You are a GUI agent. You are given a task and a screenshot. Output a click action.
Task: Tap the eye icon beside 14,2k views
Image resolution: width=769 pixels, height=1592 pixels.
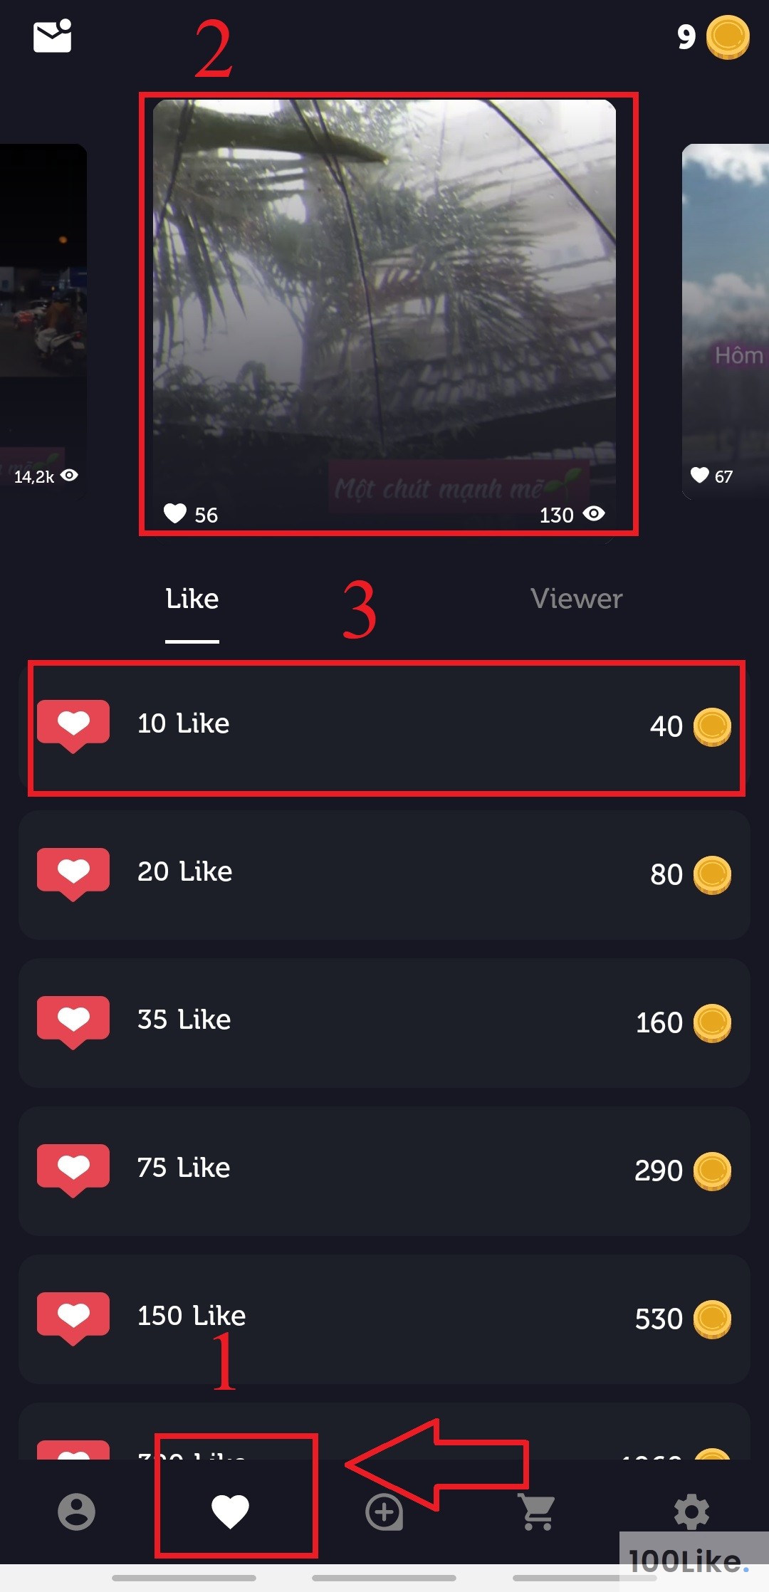69,475
